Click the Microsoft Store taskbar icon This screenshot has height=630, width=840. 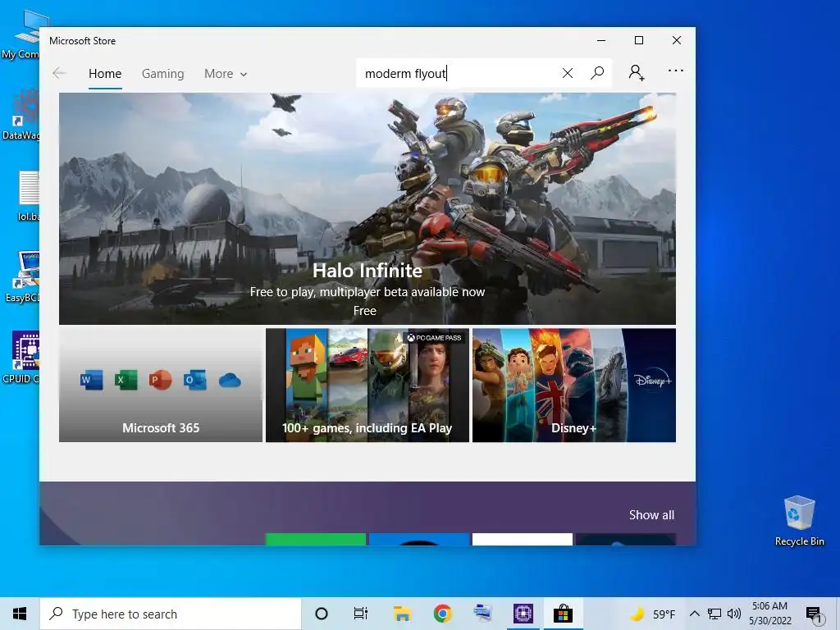pyautogui.click(x=563, y=614)
